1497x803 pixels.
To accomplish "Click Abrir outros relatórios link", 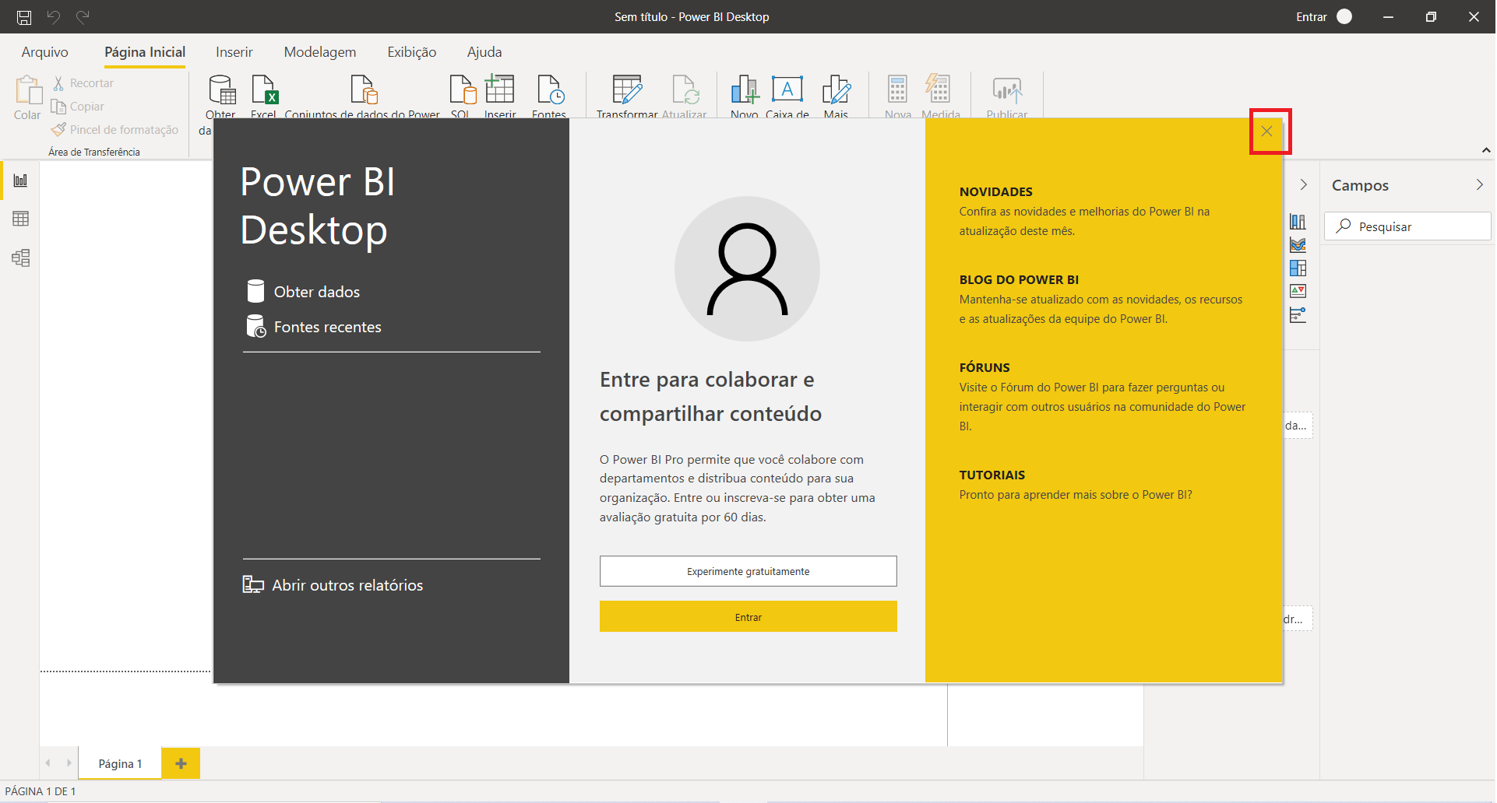I will pyautogui.click(x=333, y=585).
